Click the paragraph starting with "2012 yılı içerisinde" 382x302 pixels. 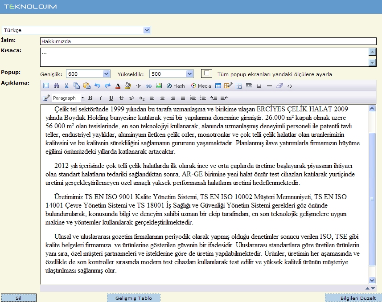tap(200, 174)
